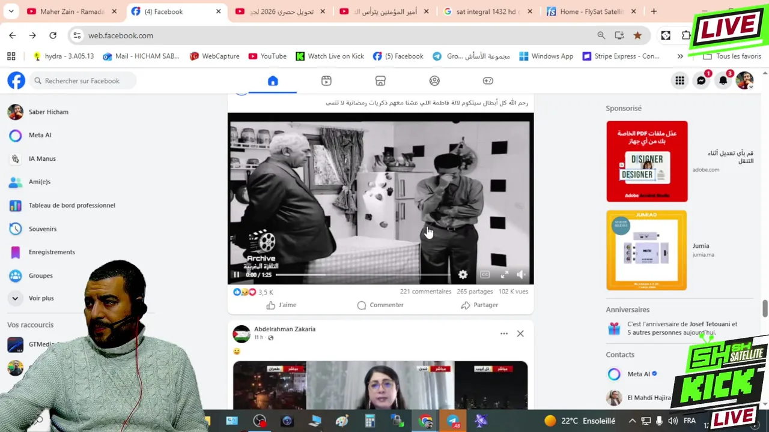769x432 pixels.
Task: Expand Voir plus in sidebar
Action: 41,298
